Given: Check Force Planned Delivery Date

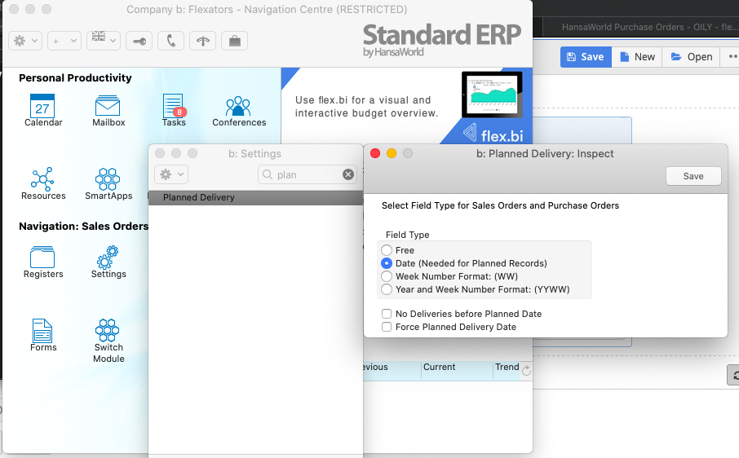Looking at the screenshot, I should (387, 327).
